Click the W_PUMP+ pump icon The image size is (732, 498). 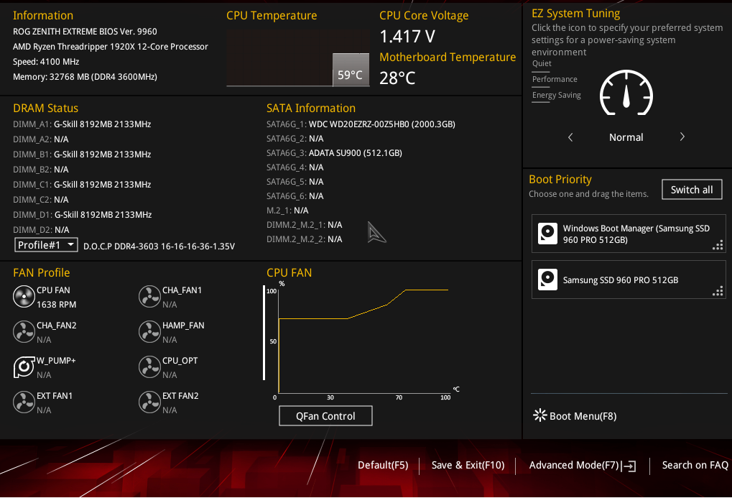tap(24, 366)
